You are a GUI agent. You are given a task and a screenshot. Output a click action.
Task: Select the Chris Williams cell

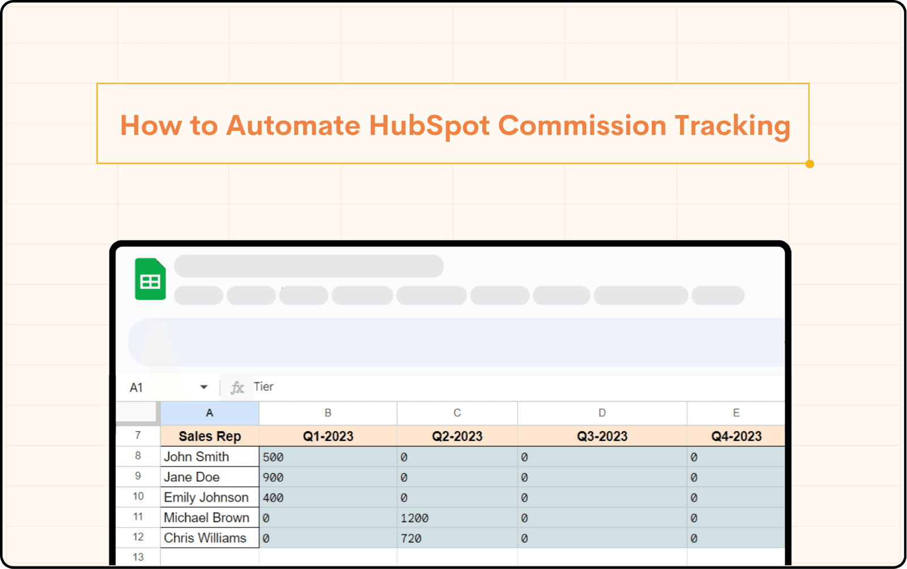210,538
